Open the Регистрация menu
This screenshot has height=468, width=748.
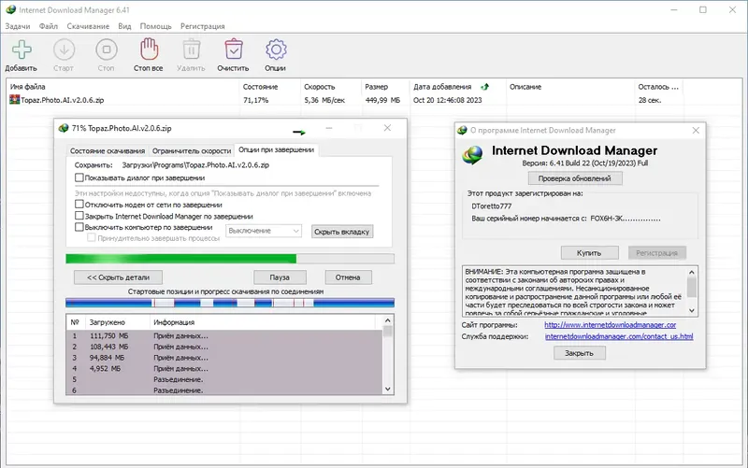[202, 26]
